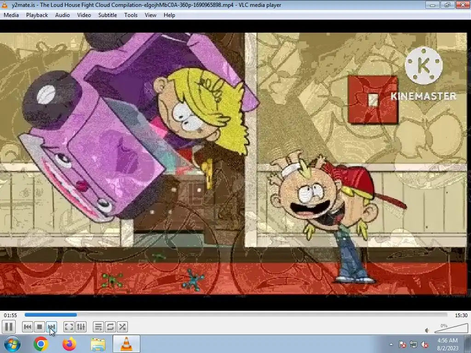
Task: Toggle remaining time display at 15:30
Action: [x=461, y=315]
